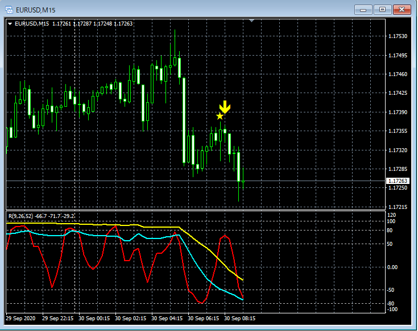This screenshot has height=331, width=418.
Task: Click the yellow star signal marker
Action: (220, 116)
